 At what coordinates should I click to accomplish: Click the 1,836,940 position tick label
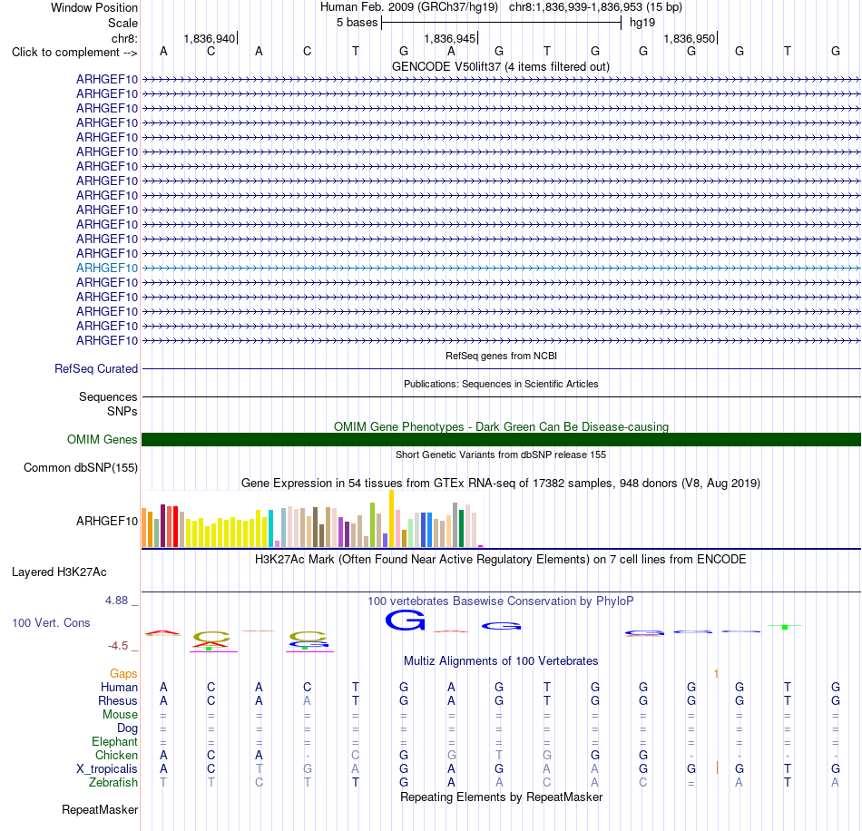coord(209,38)
